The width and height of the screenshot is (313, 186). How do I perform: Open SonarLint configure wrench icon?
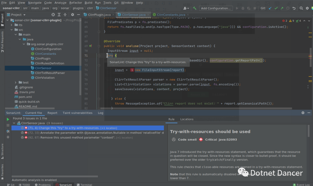pyautogui.click(x=8, y=131)
